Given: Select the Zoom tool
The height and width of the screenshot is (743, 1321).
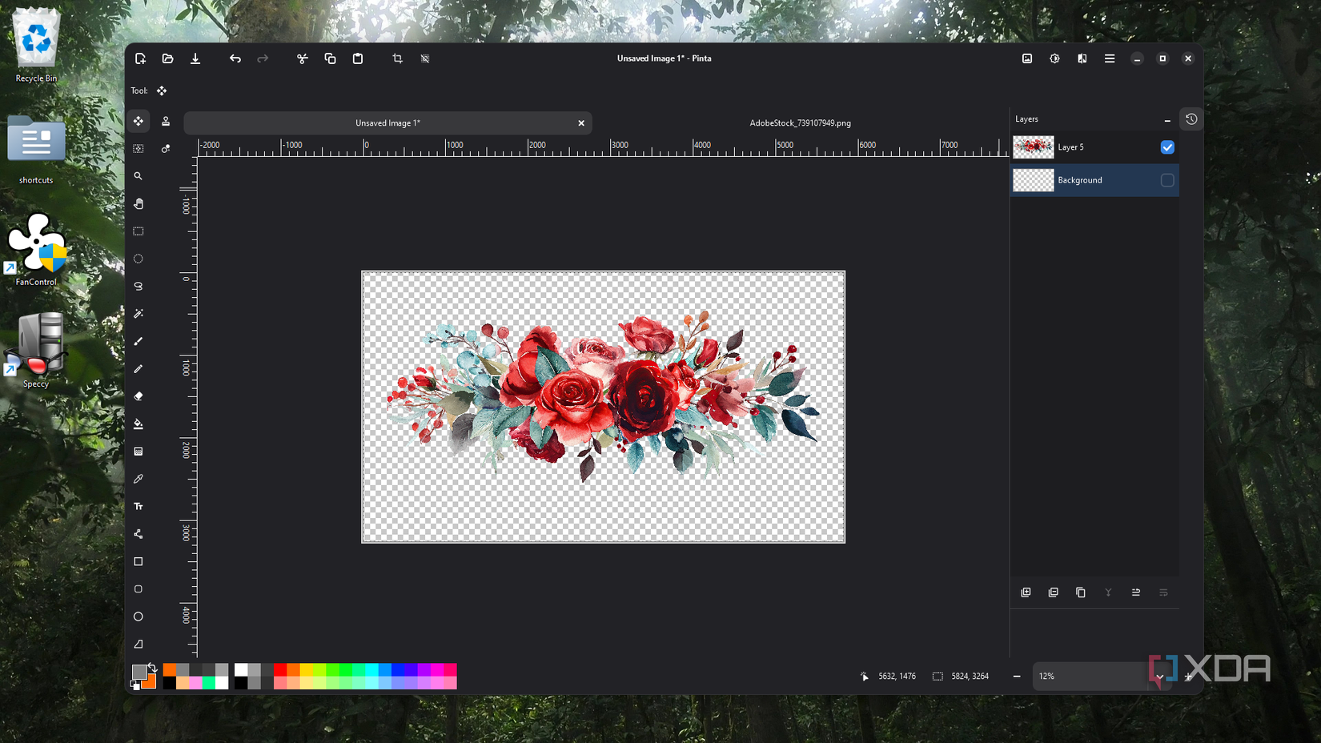Looking at the screenshot, I should coord(139,176).
